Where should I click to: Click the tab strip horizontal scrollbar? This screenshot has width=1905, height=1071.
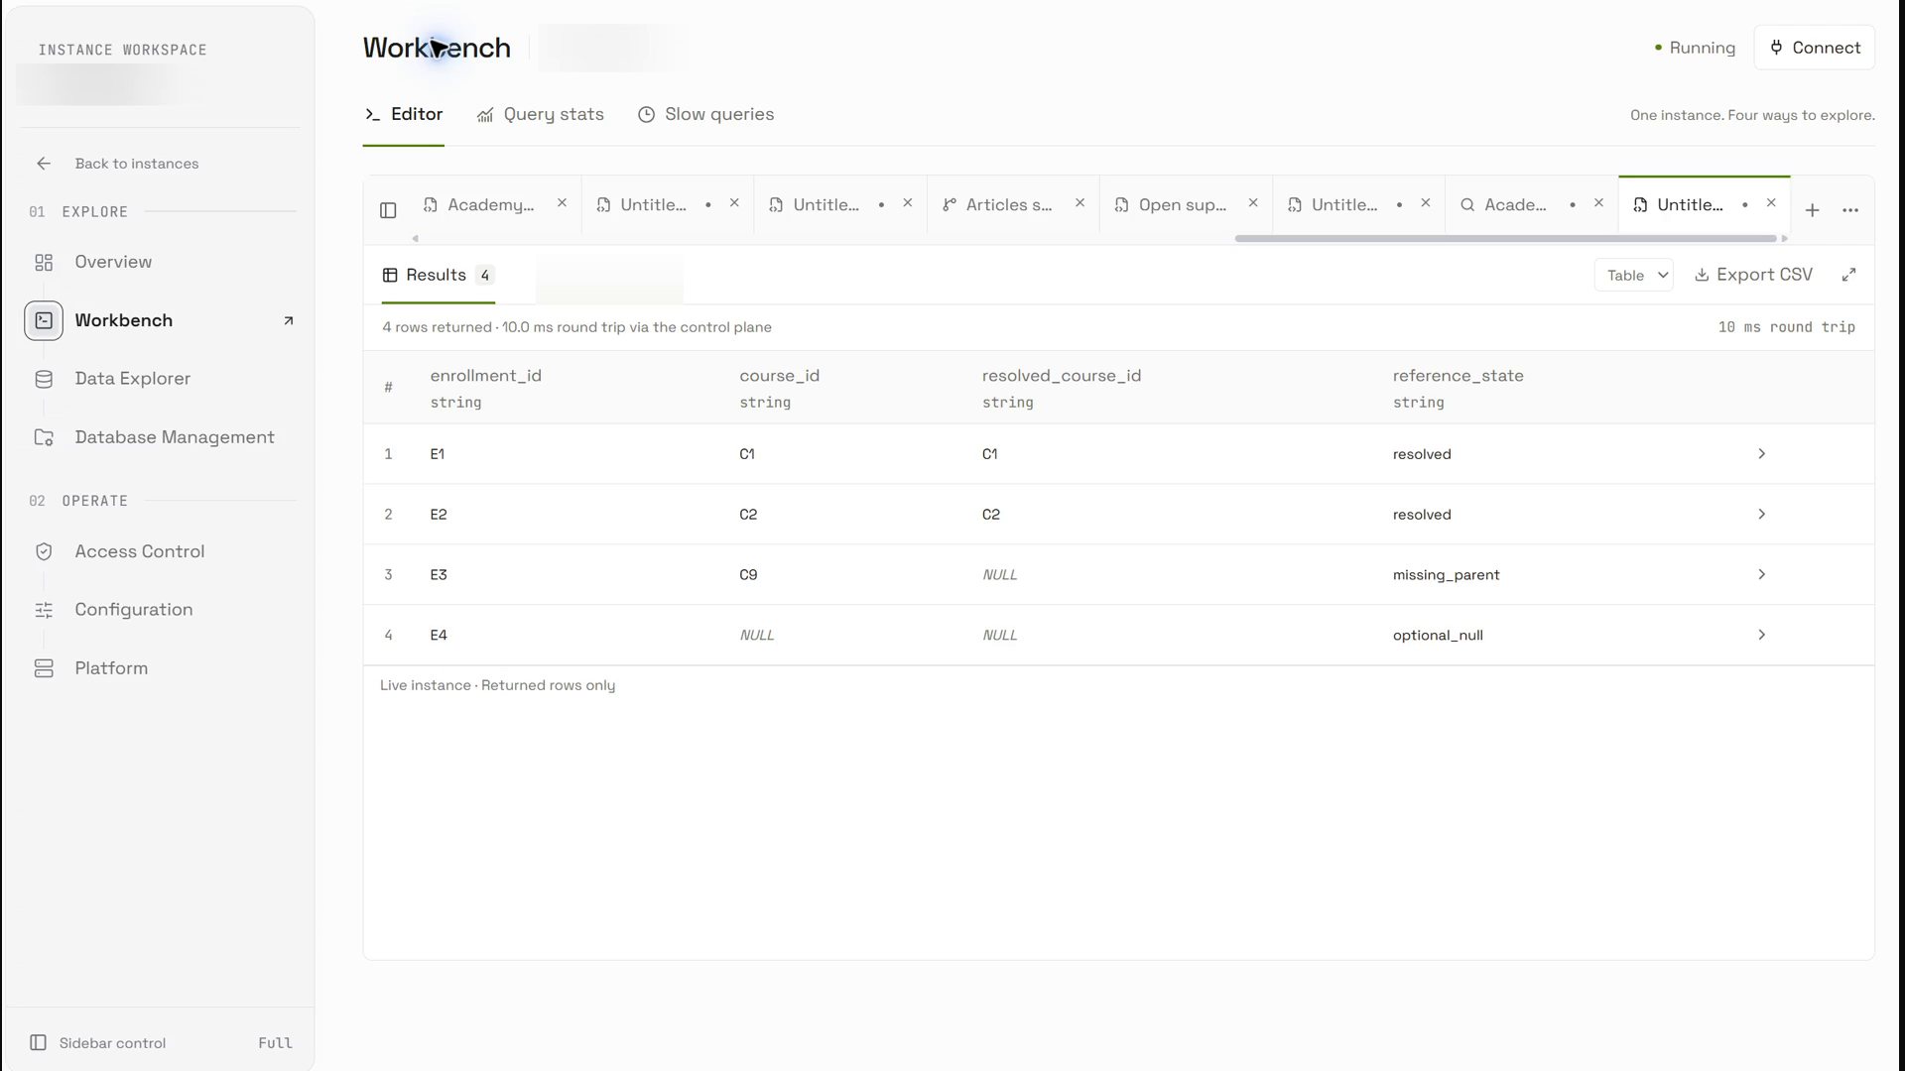pyautogui.click(x=1505, y=238)
